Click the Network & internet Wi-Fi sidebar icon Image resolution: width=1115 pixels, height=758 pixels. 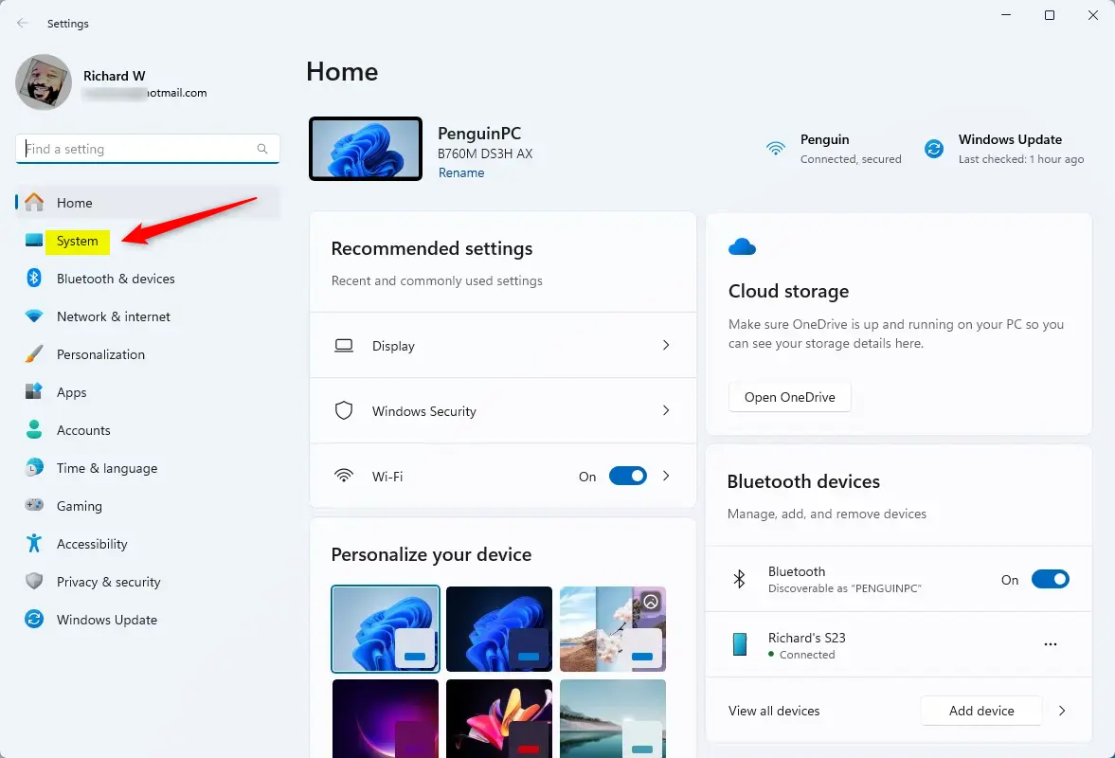[x=33, y=316]
